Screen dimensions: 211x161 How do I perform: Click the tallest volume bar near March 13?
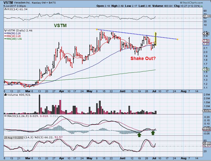click(x=39, y=105)
